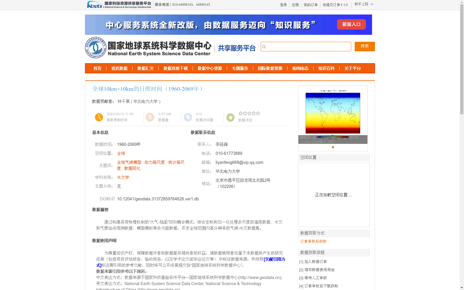
Task: Click the 共享服务平台 heading text
Action: (x=237, y=48)
